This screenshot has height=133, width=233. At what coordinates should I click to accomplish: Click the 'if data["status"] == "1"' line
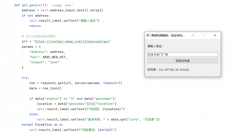(73, 98)
